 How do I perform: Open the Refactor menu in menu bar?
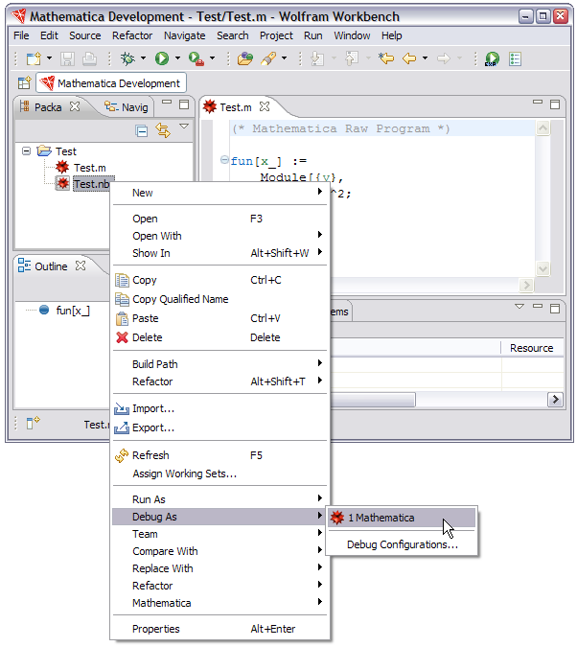pos(132,35)
